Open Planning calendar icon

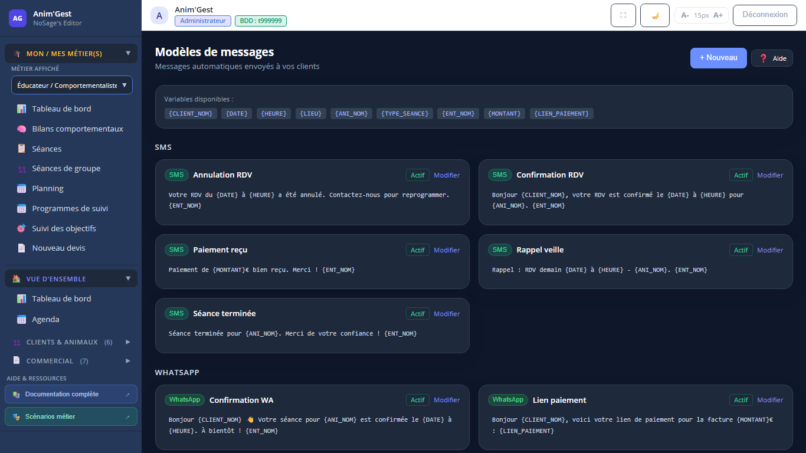click(x=21, y=189)
